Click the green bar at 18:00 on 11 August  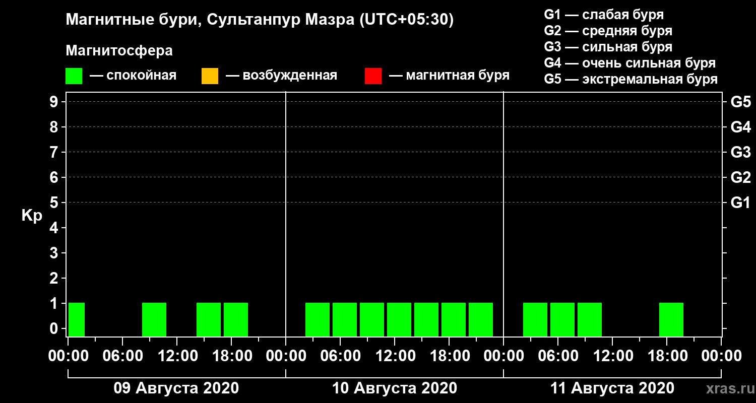[671, 319]
